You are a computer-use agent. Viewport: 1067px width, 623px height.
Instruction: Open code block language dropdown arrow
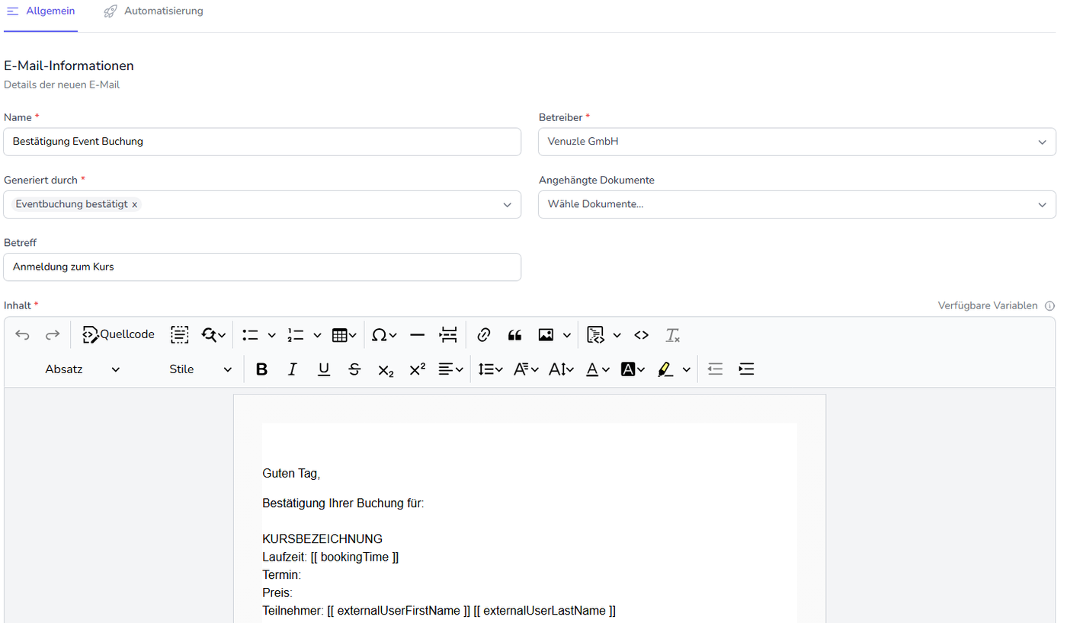click(x=617, y=335)
